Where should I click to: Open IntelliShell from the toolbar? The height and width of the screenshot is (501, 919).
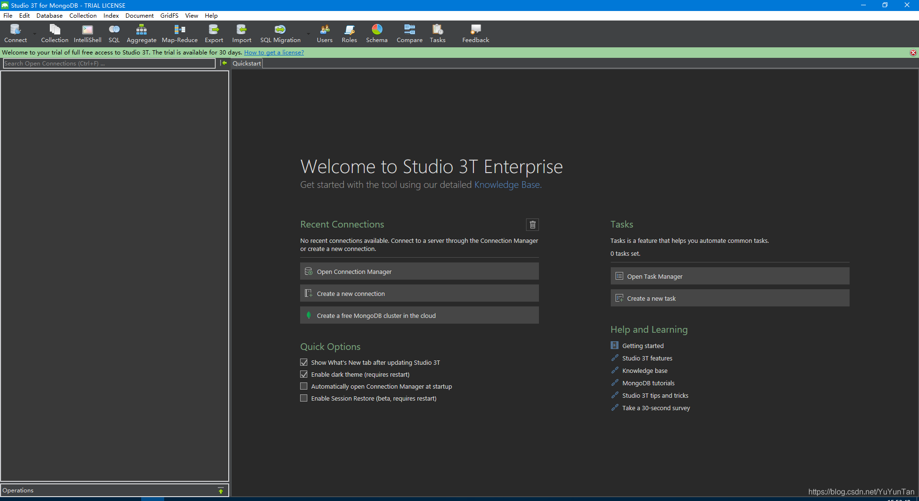(x=88, y=33)
